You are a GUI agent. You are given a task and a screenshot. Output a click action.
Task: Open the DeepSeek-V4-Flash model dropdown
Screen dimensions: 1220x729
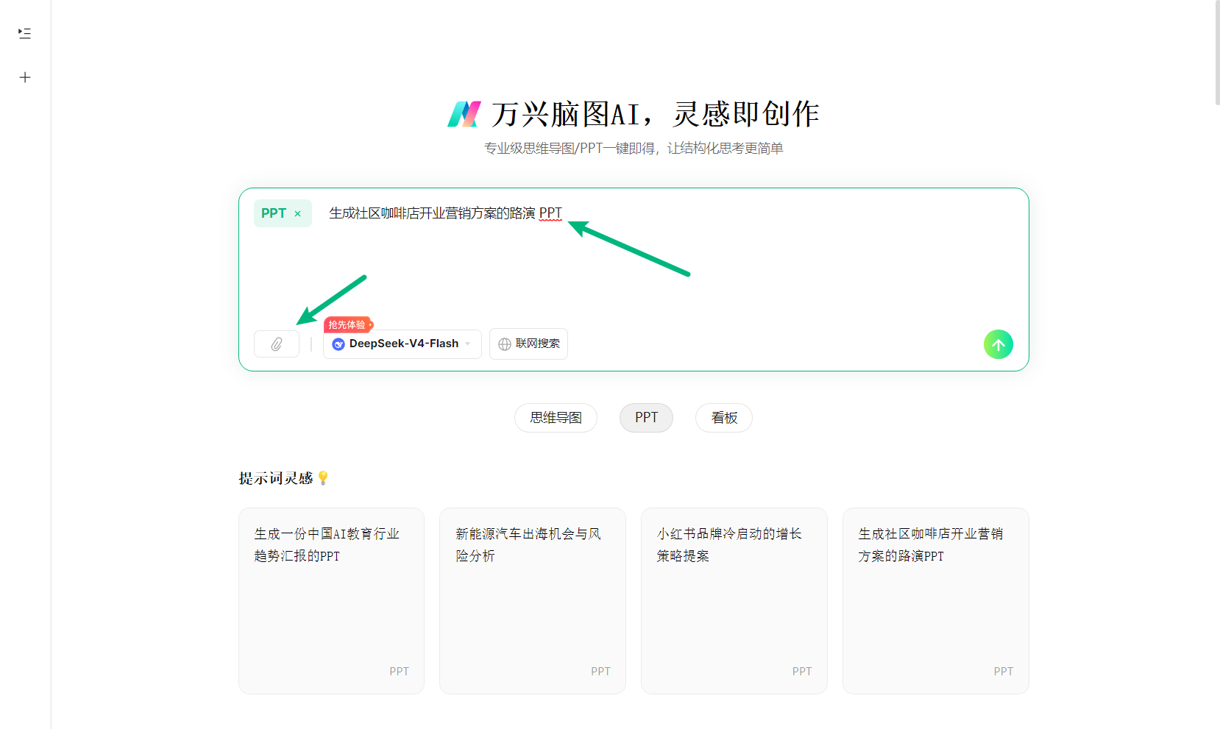(x=402, y=344)
